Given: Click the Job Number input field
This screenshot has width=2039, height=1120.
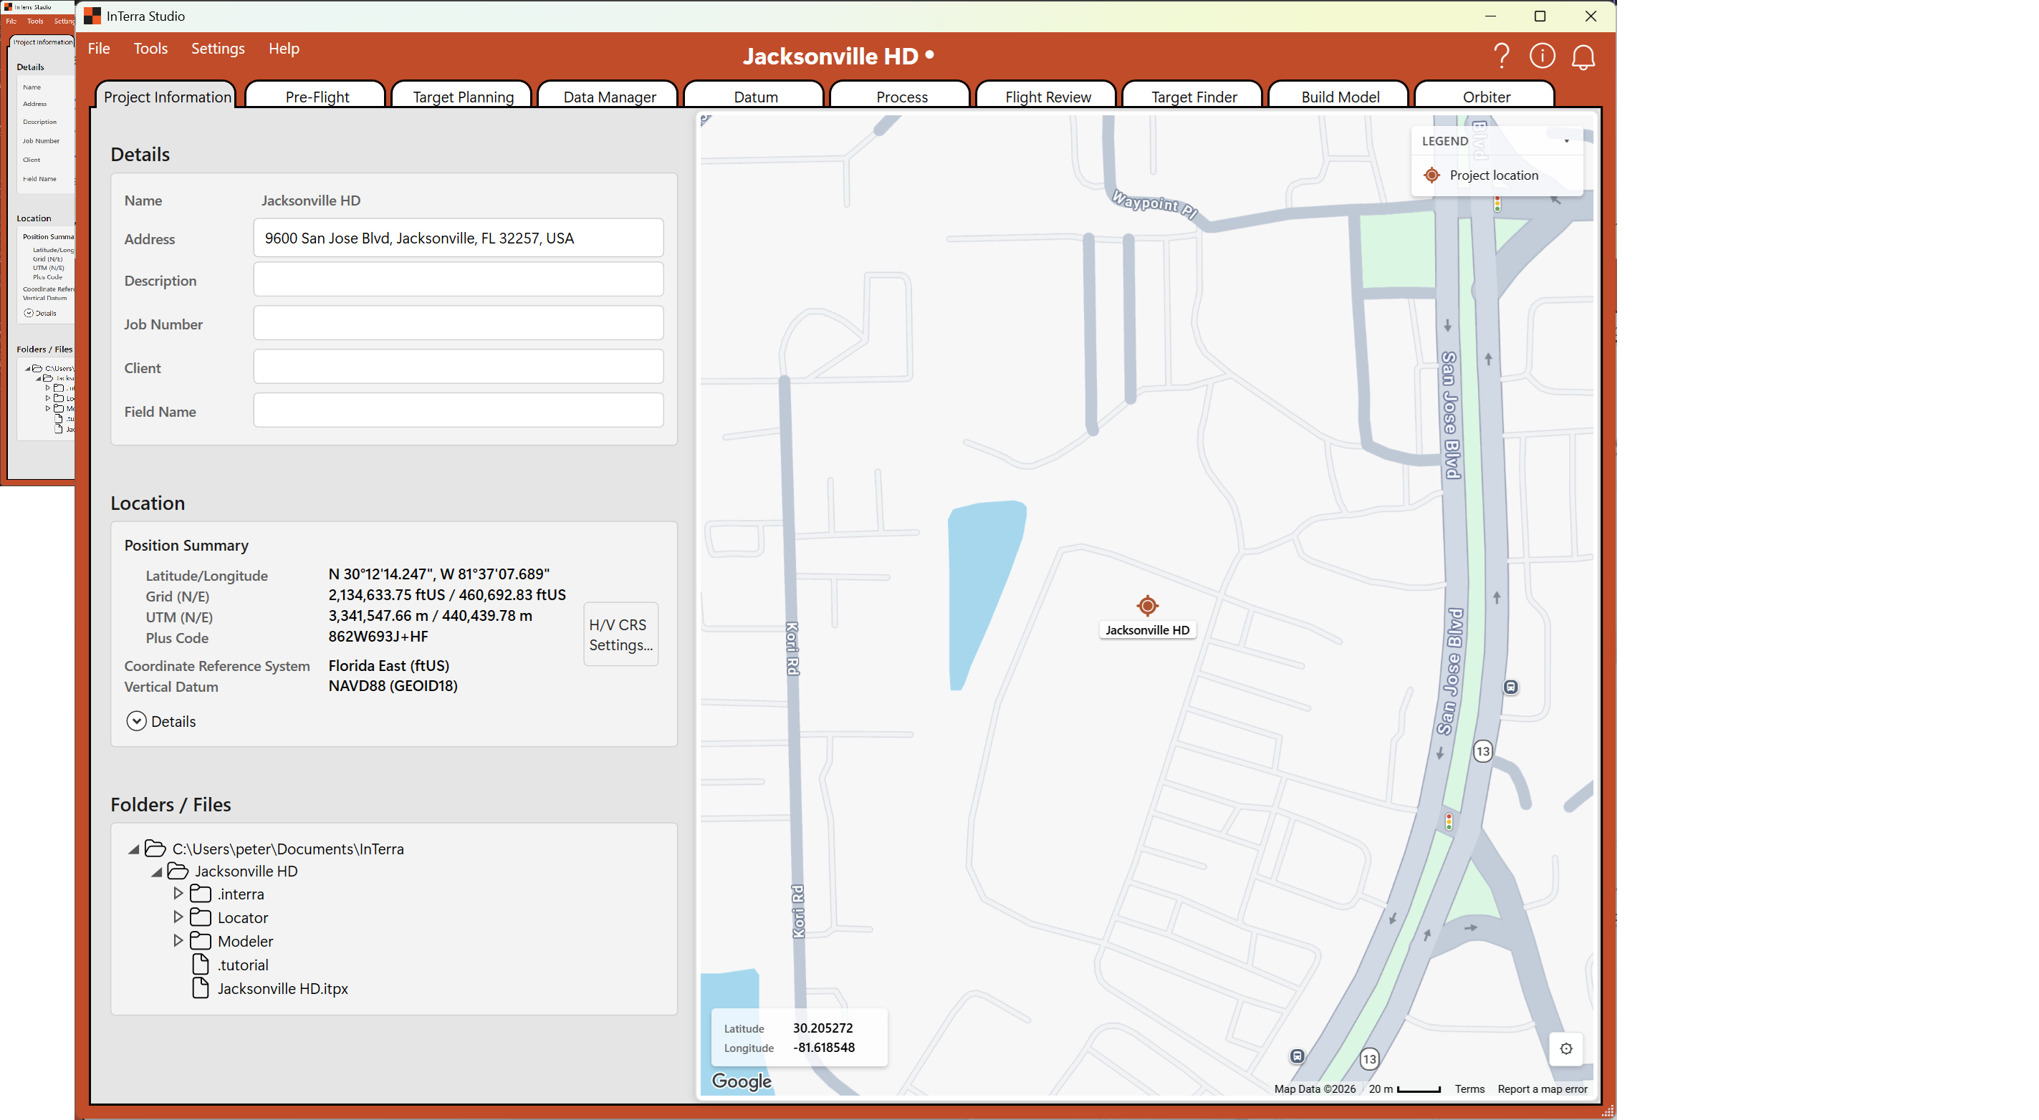Looking at the screenshot, I should click(459, 324).
